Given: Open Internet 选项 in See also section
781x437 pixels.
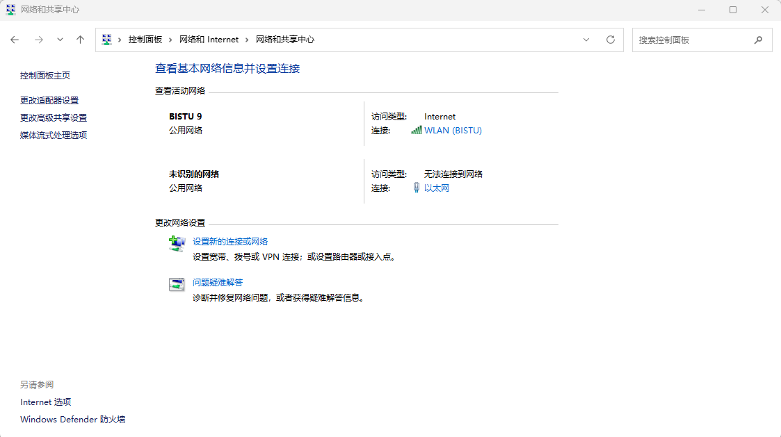Looking at the screenshot, I should point(45,402).
